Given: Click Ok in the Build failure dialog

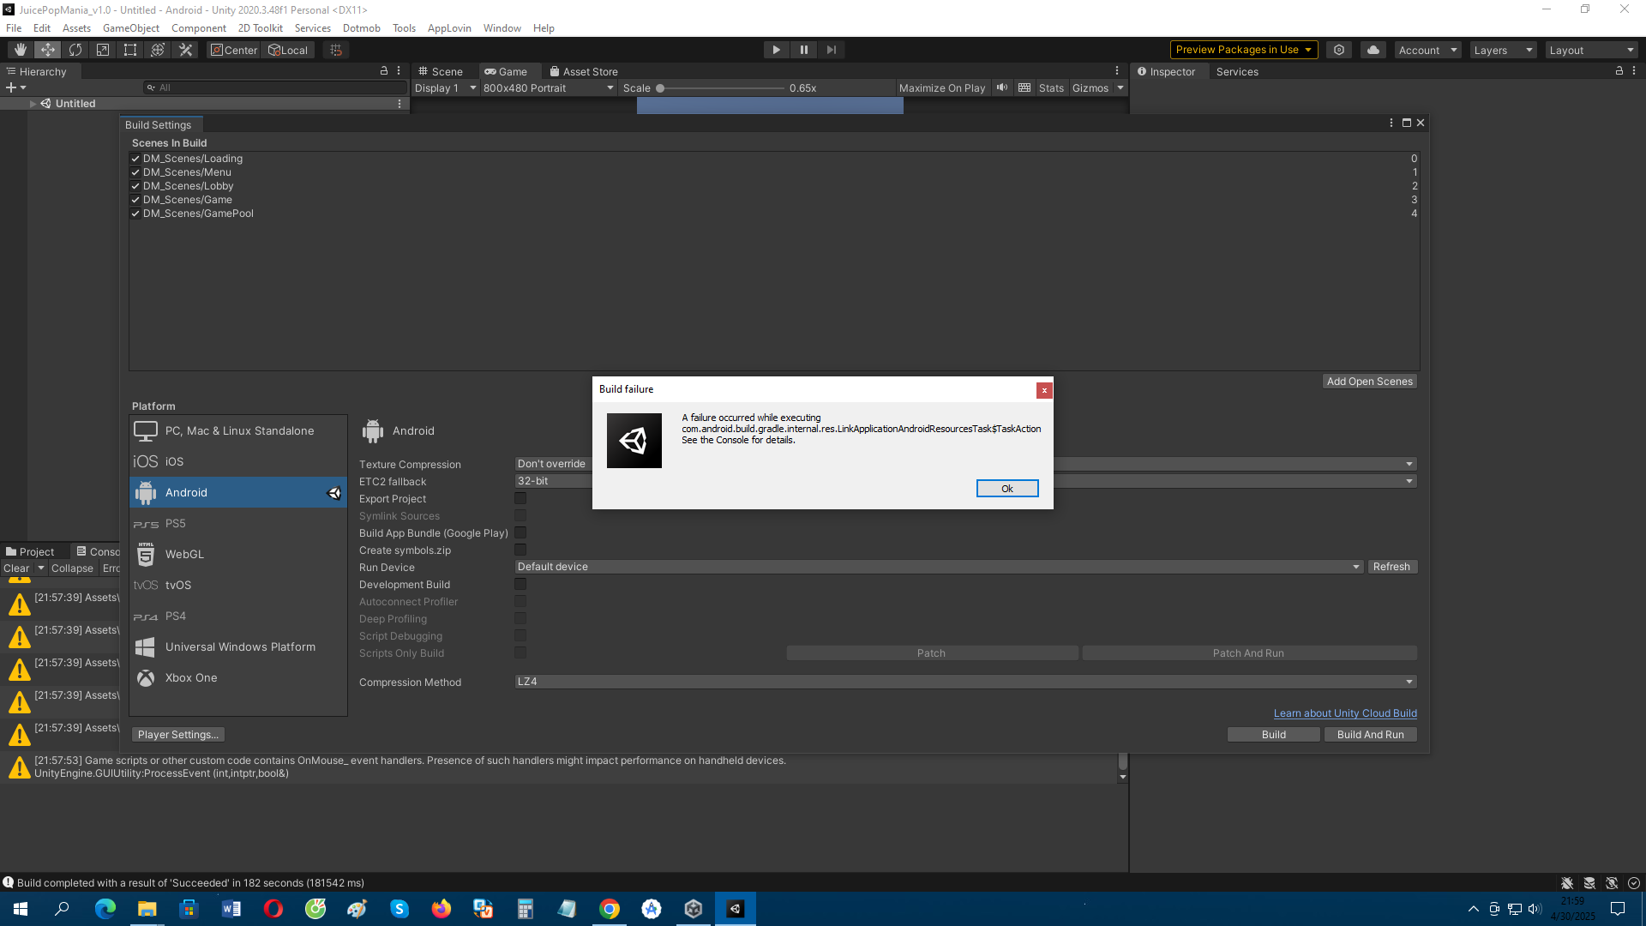Looking at the screenshot, I should tap(1006, 488).
